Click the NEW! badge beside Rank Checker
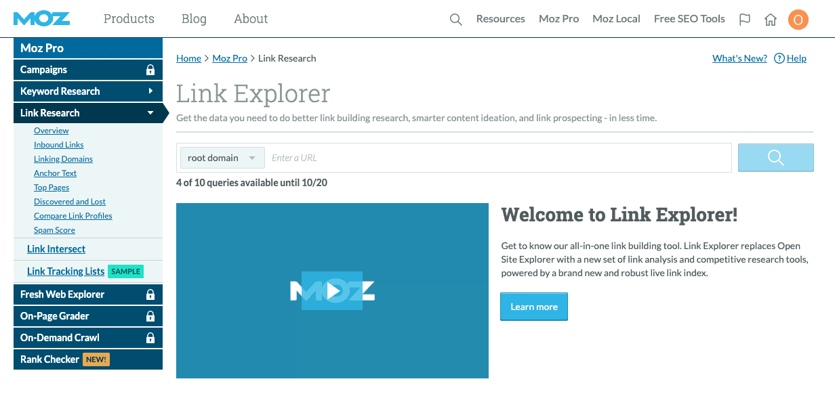The width and height of the screenshot is (835, 396). (x=96, y=359)
